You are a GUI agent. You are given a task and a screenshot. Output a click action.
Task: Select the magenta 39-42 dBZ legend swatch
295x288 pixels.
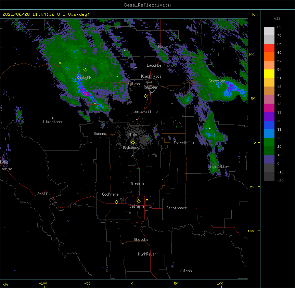pyautogui.click(x=269, y=108)
